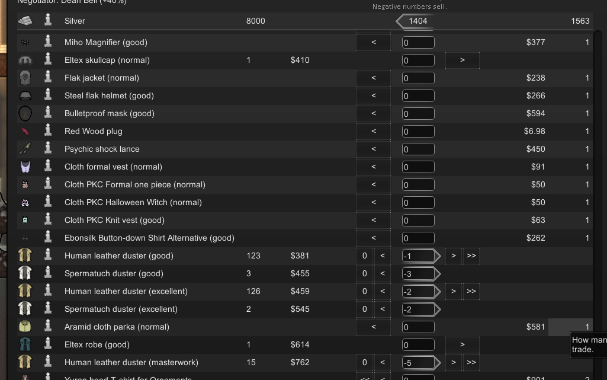Click the Silver item icon
Image resolution: width=607 pixels, height=380 pixels.
point(25,21)
